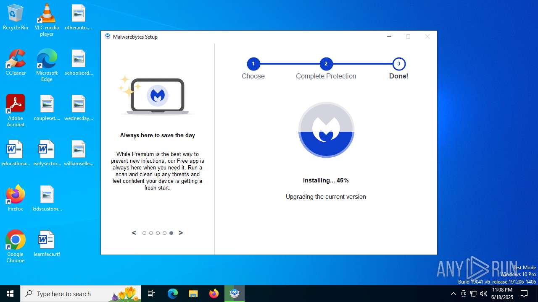The image size is (538, 302).
Task: Select the fifth filled carousel dot
Action: coord(171,233)
